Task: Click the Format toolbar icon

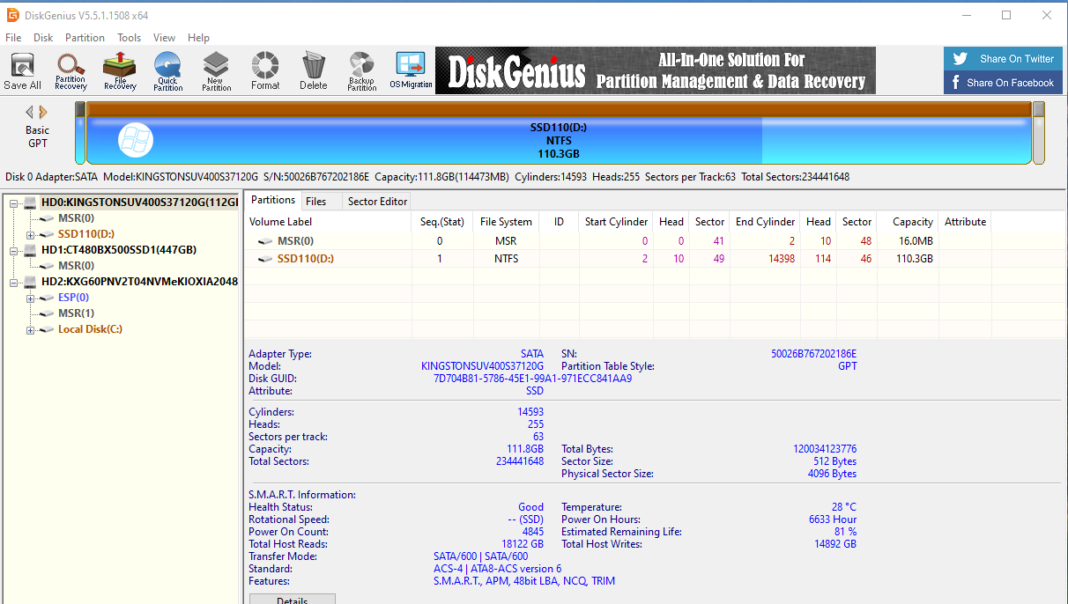Action: (x=265, y=70)
